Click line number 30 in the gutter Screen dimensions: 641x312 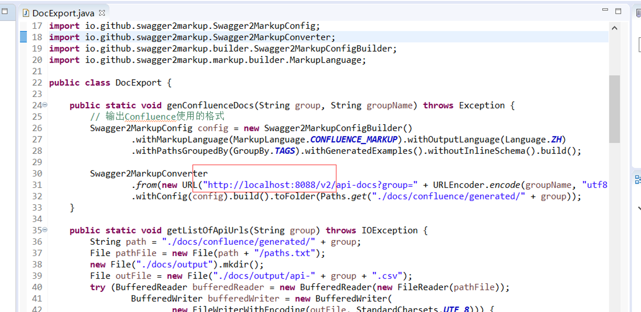coord(37,174)
